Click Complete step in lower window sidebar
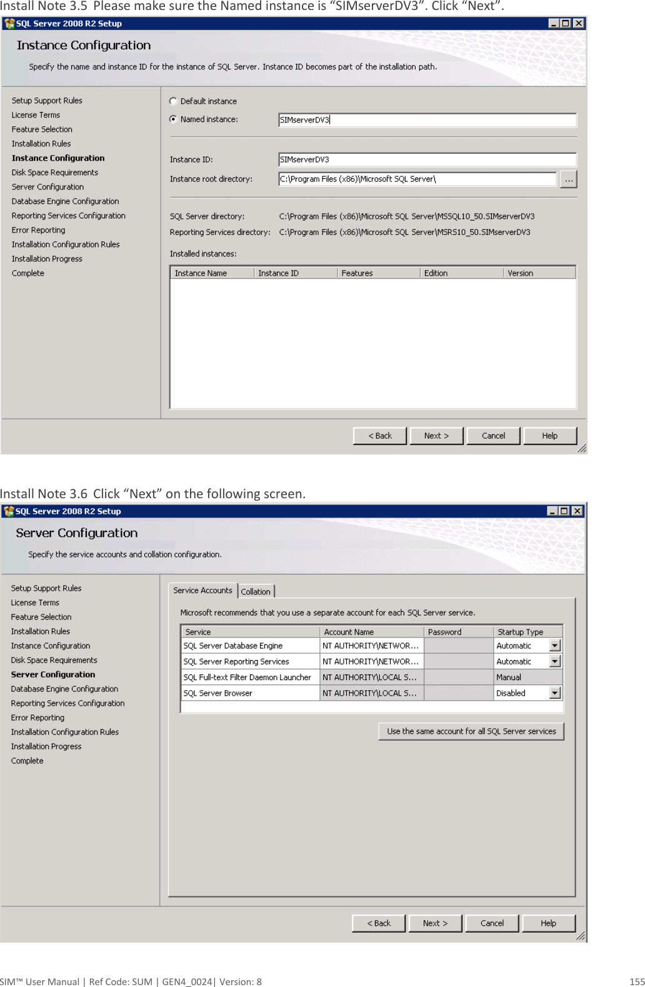The width and height of the screenshot is (645, 987). 27,761
